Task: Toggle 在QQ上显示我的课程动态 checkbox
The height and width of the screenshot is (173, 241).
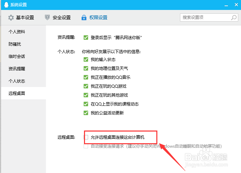Action: point(86,104)
